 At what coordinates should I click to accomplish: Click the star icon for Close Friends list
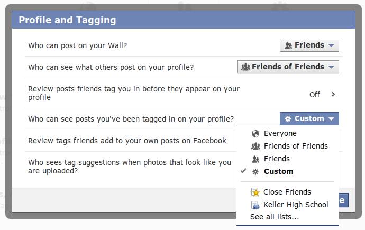point(255,192)
